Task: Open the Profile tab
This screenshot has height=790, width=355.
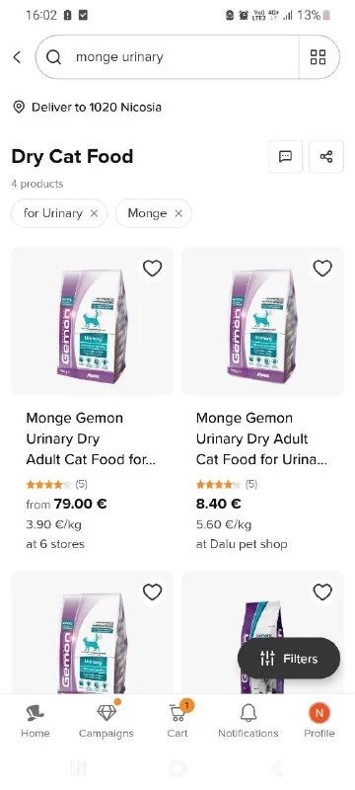Action: (319, 720)
